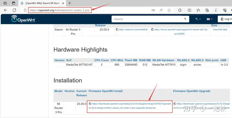Click the OpenWrt logo
This screenshot has width=232, height=118.
24,19
